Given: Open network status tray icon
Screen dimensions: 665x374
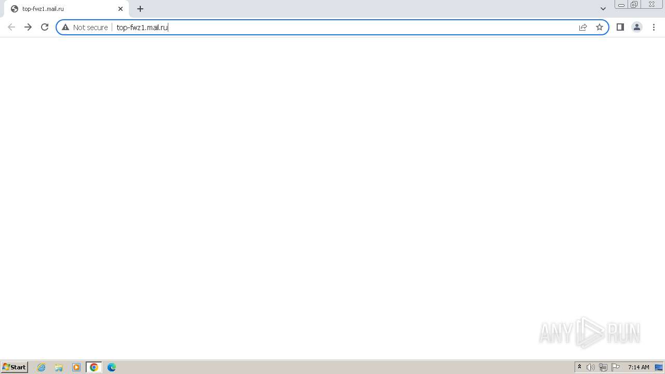Looking at the screenshot, I should [603, 367].
